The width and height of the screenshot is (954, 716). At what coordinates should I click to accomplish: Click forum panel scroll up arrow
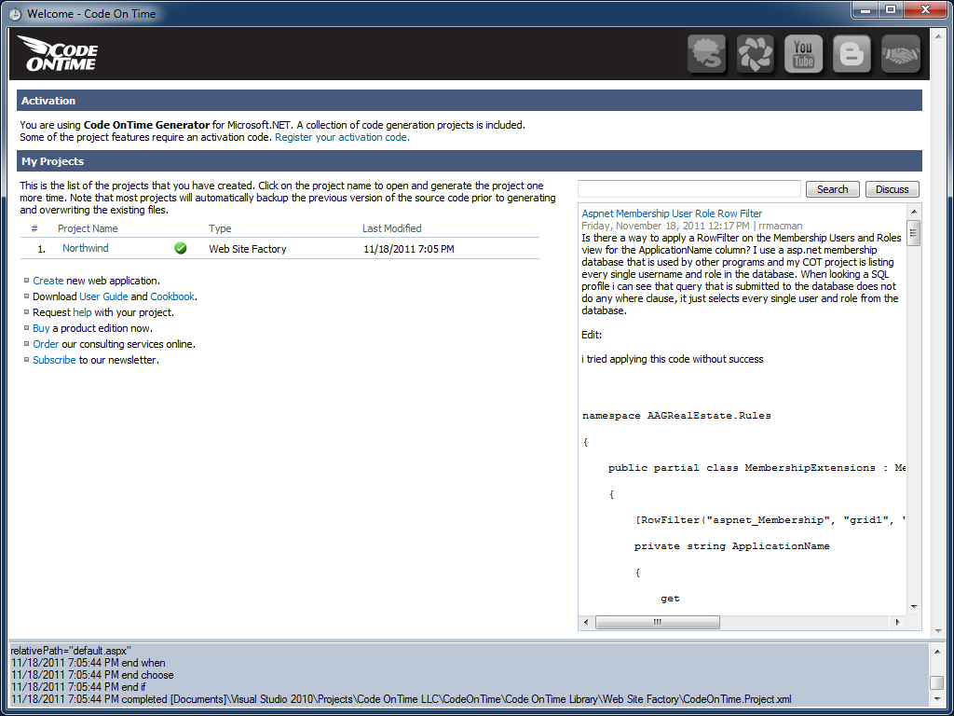pos(913,212)
